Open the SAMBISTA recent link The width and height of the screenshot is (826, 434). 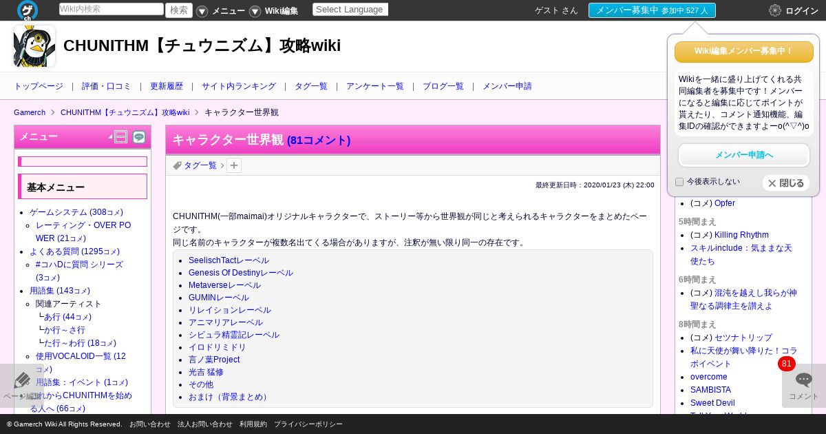point(711,390)
